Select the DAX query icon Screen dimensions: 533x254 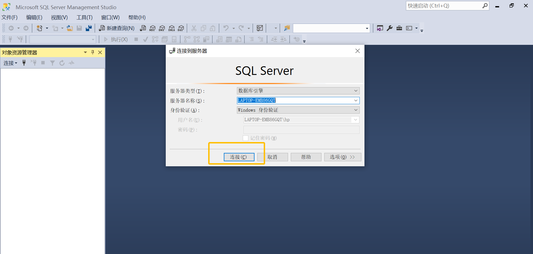[181, 28]
